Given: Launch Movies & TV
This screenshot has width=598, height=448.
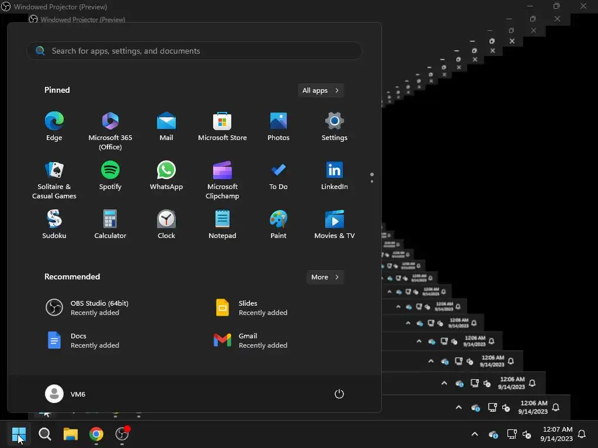Looking at the screenshot, I should [x=335, y=225].
